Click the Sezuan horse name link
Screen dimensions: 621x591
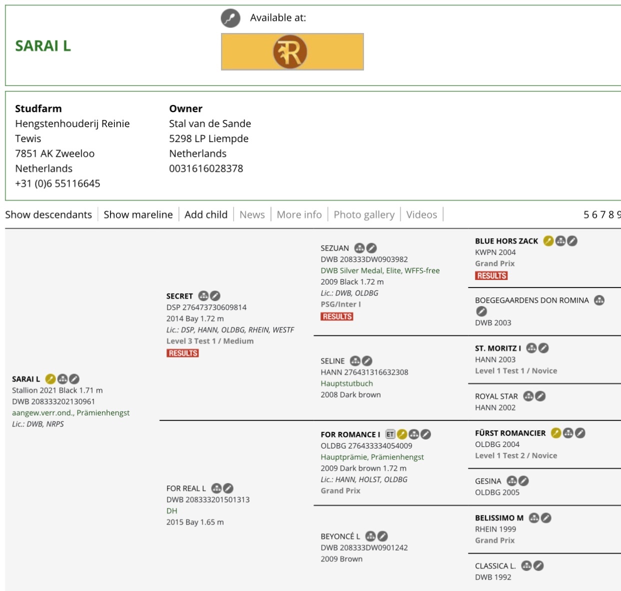(334, 248)
